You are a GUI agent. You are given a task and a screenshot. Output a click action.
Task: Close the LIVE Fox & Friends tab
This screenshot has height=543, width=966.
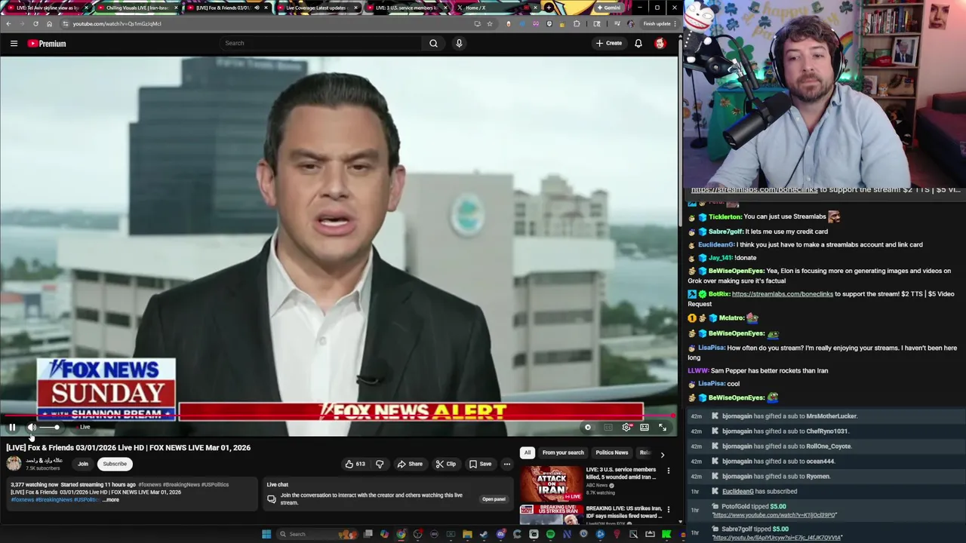click(x=266, y=8)
